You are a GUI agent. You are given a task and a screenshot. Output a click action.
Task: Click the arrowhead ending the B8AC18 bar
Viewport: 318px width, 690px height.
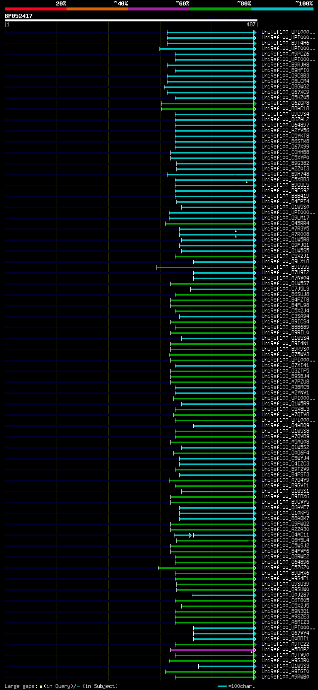(255, 109)
